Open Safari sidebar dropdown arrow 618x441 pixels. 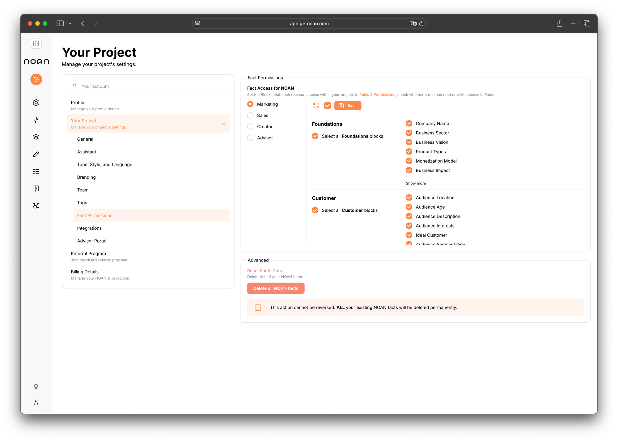tap(70, 23)
